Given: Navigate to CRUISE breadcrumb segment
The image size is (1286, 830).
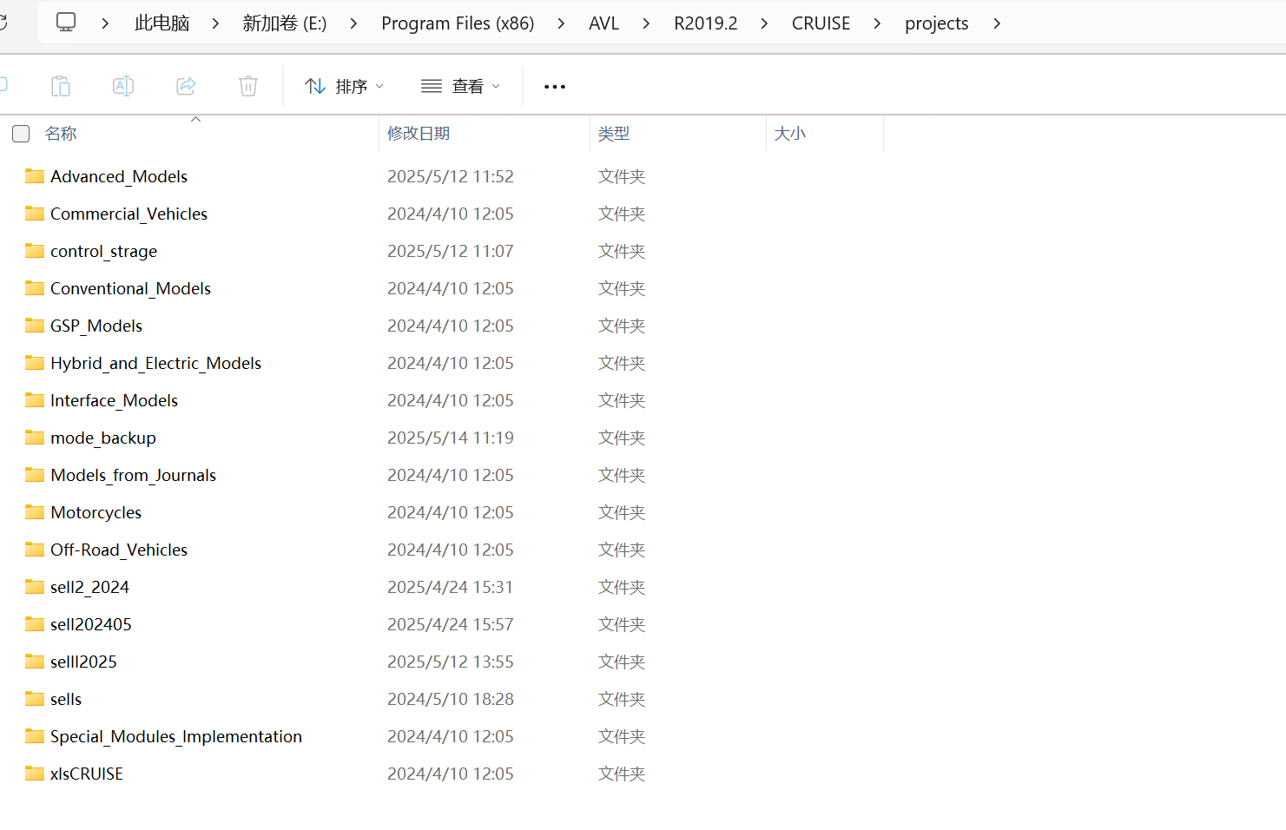Looking at the screenshot, I should pyautogui.click(x=821, y=23).
